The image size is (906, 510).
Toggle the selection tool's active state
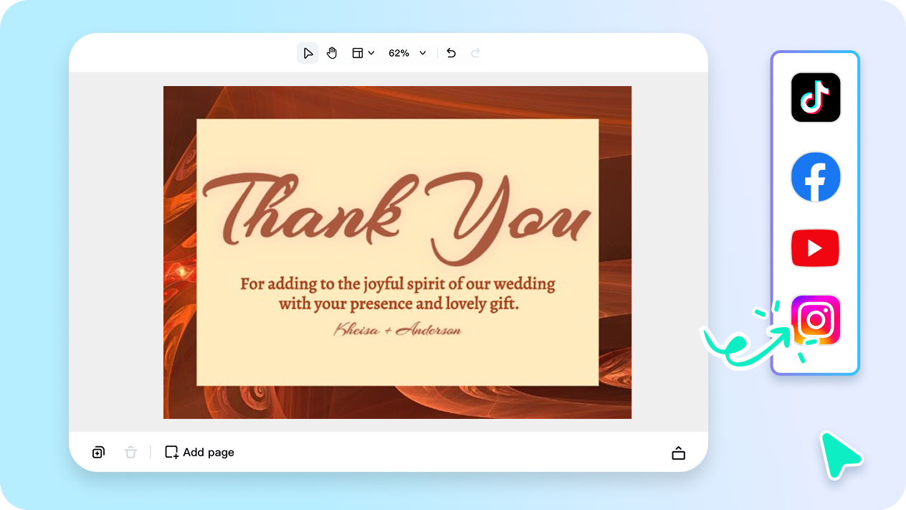coord(307,52)
